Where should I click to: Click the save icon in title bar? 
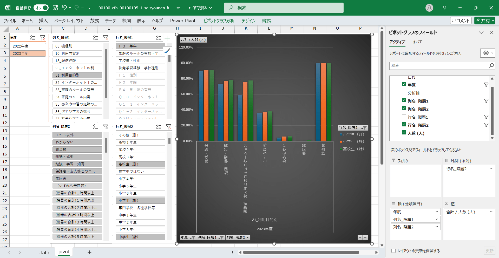[x=55, y=8]
